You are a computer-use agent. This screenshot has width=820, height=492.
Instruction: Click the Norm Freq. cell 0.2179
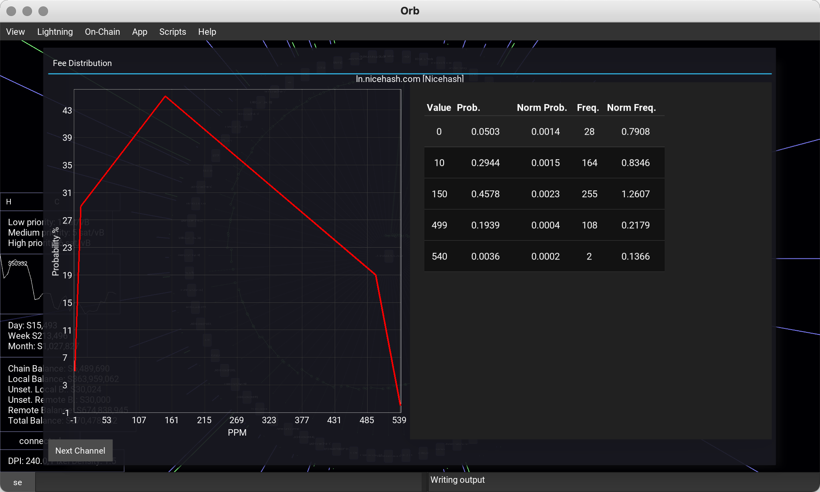635,225
